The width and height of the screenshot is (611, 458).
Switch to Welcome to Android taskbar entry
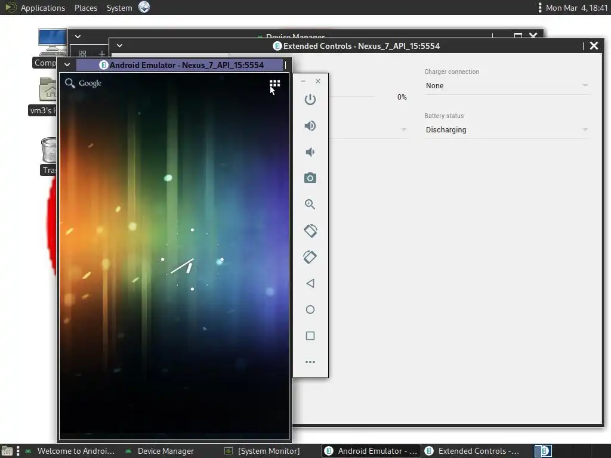[70, 451]
